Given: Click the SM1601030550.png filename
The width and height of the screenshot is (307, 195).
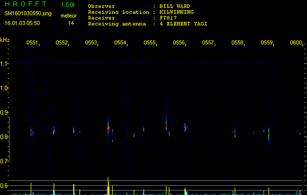Looking at the screenshot, I should coord(28,13).
